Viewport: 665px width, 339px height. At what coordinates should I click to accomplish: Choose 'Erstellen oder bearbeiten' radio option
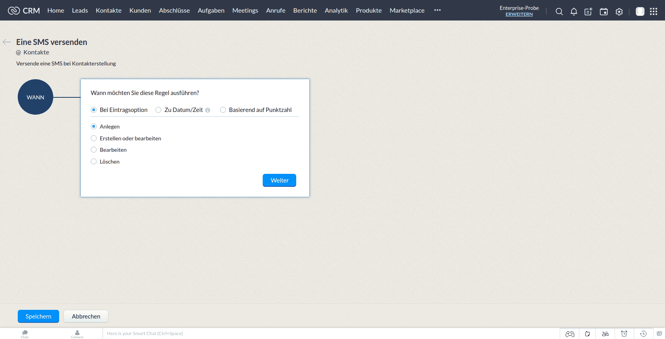click(x=94, y=138)
